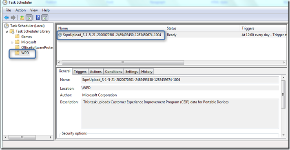
Task: Click the task list scroll right arrow
Action: (x=284, y=62)
